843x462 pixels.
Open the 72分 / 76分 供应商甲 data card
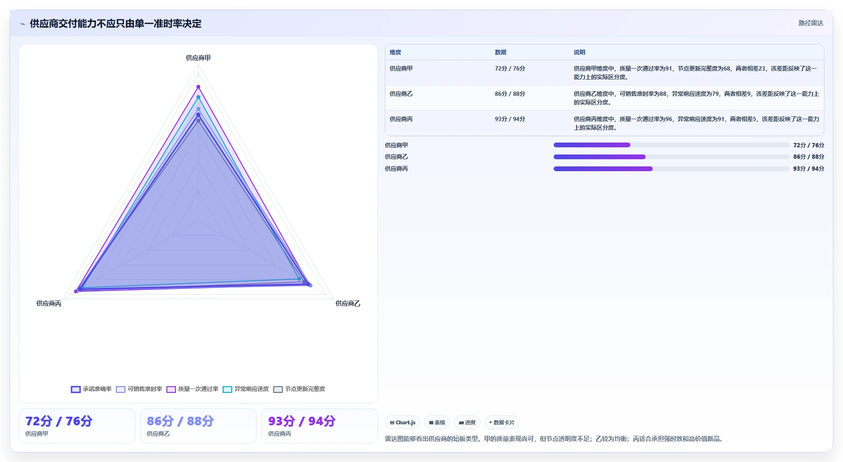pos(77,426)
